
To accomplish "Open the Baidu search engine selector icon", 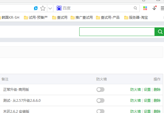I will coord(59,8).
